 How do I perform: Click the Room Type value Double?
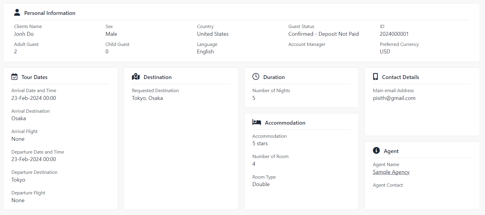coord(261,184)
